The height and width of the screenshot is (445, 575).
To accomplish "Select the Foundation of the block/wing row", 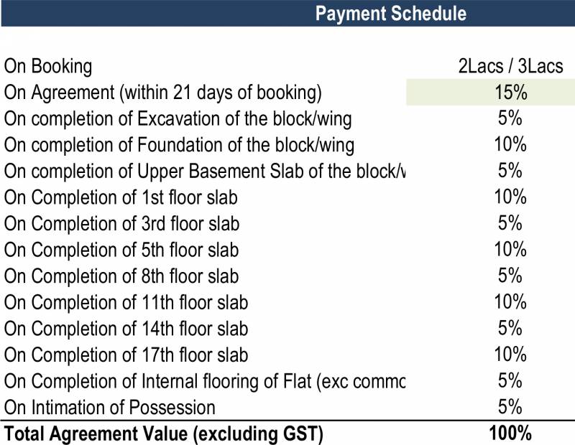I will point(179,145).
